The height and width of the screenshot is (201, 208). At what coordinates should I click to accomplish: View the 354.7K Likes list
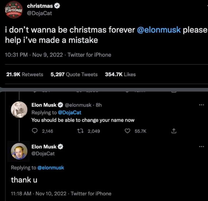point(120,74)
